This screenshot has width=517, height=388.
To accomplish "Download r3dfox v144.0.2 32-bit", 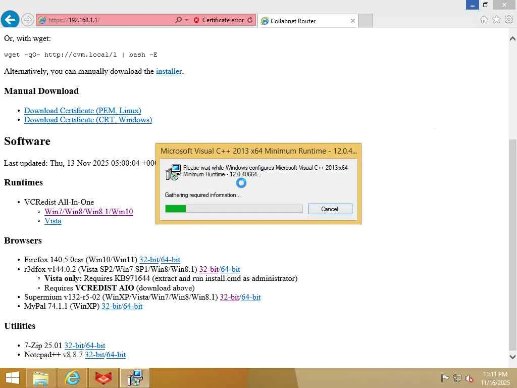I will pyautogui.click(x=209, y=269).
